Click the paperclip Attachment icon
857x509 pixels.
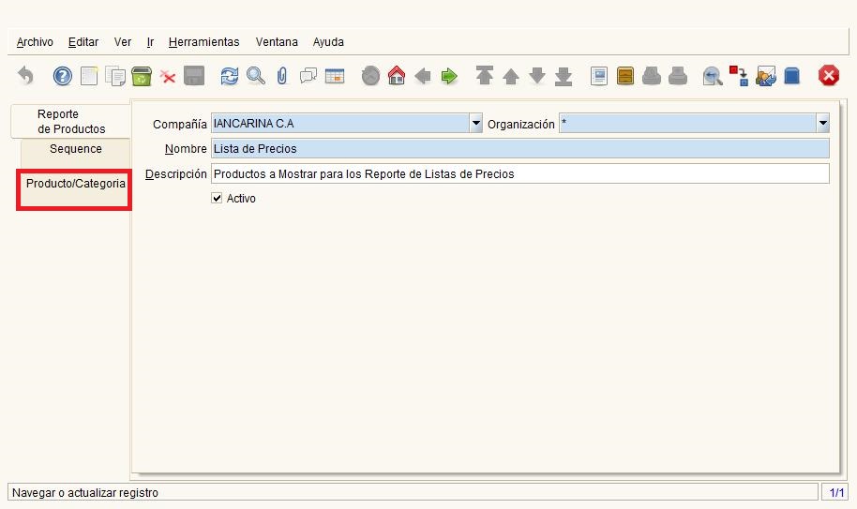click(281, 76)
